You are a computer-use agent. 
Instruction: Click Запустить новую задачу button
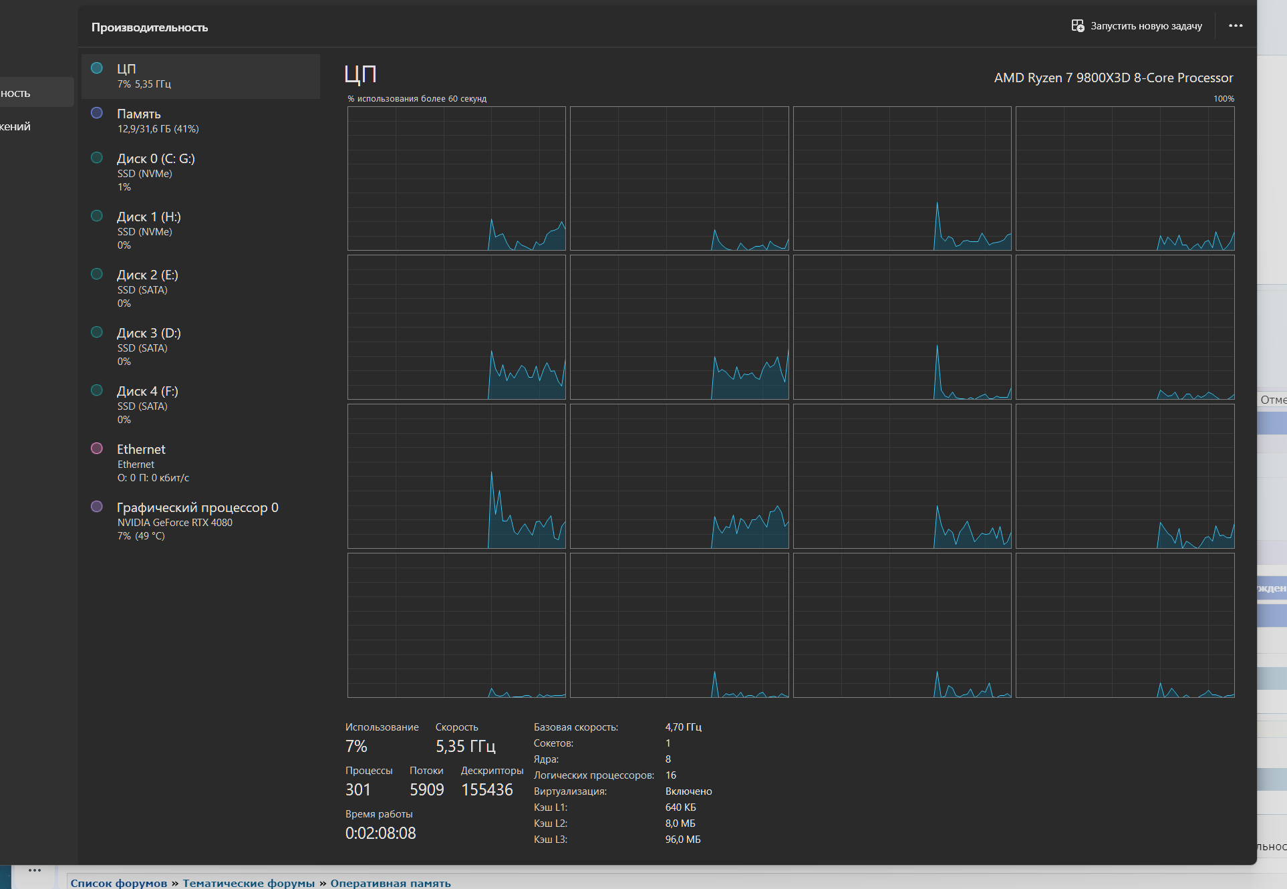(1145, 26)
